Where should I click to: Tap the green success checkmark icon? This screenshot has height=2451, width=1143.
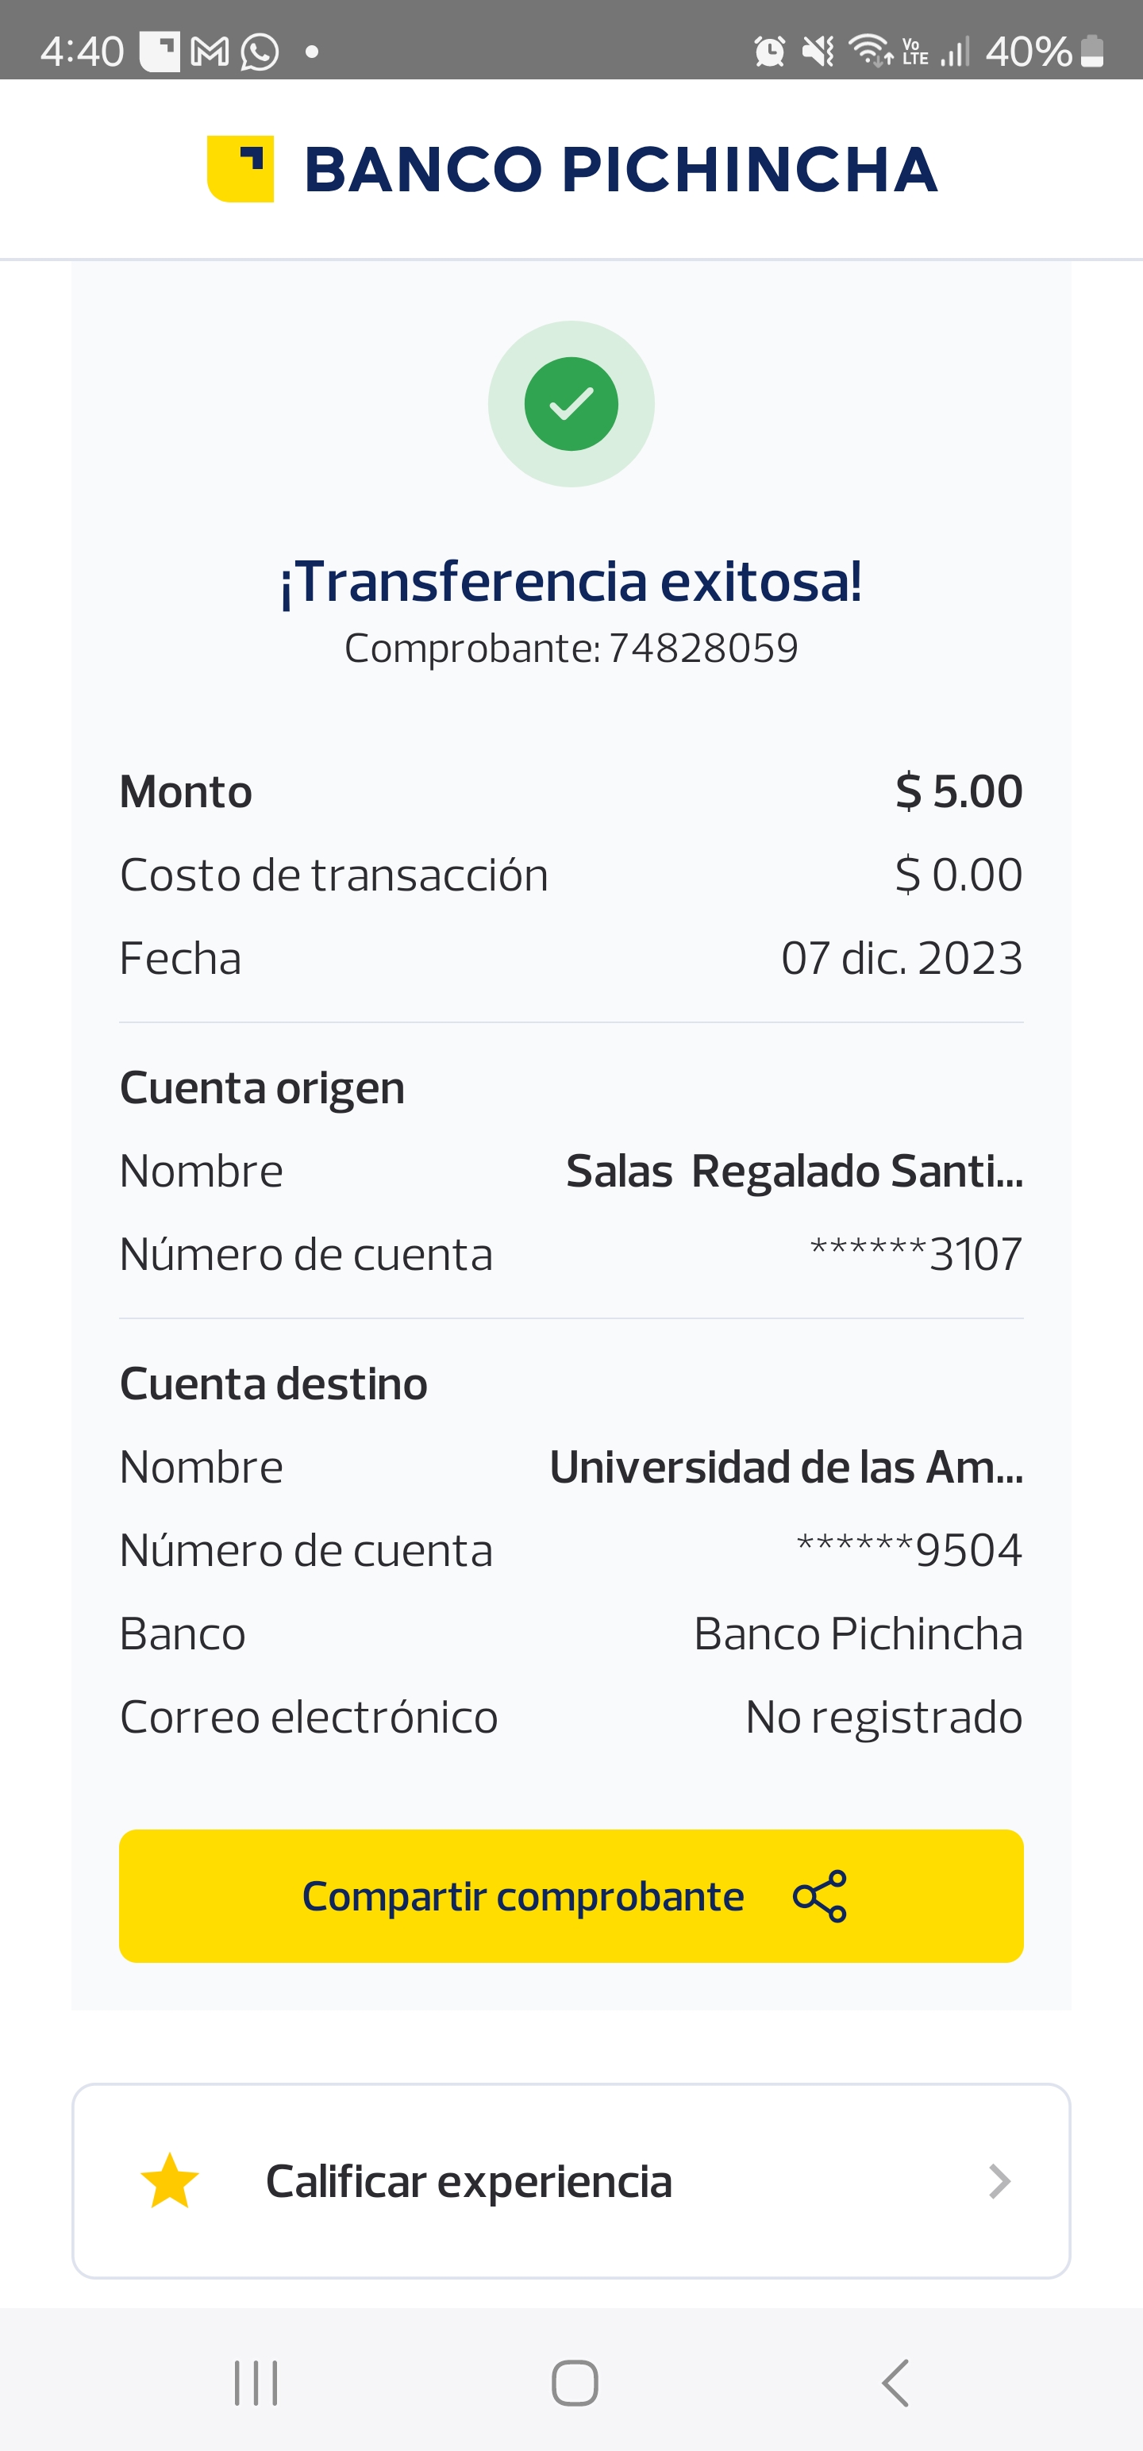tap(571, 403)
